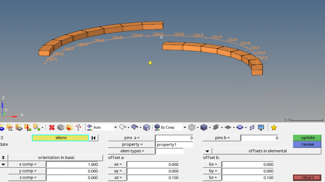The image size is (325, 182).
Task: Click the elems reset arrow button
Action: pyautogui.click(x=94, y=138)
